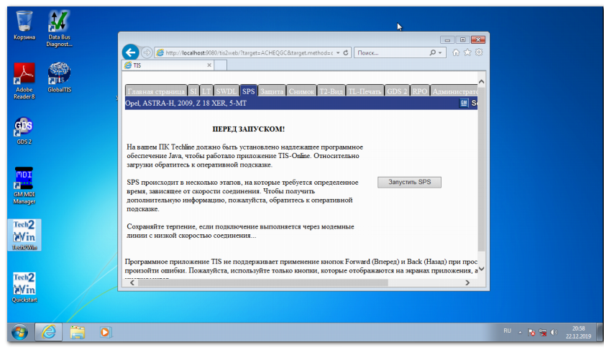The image size is (604, 350).
Task: Open the taskbar clock showing 20:58
Action: pos(578,332)
